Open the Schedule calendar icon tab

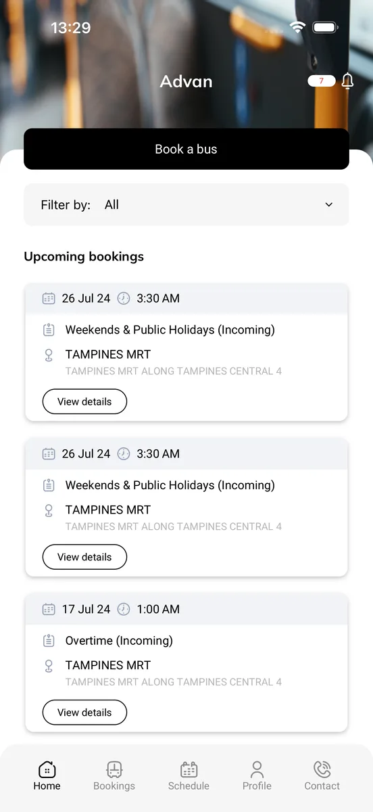tap(189, 769)
